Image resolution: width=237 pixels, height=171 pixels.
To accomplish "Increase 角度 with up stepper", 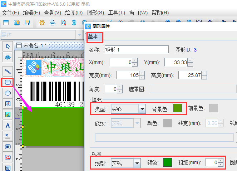I will pos(120,87).
